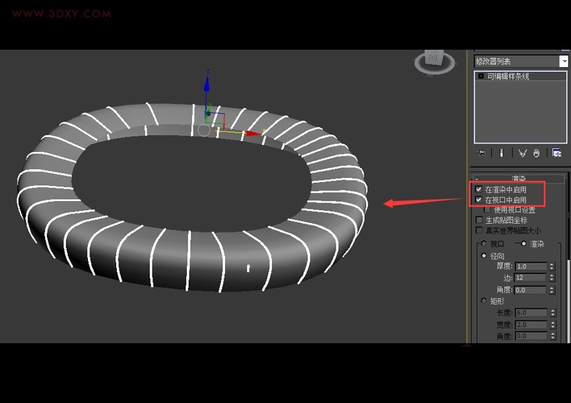Click the 边 value field showing 12
This screenshot has width=571, height=403.
[x=531, y=278]
